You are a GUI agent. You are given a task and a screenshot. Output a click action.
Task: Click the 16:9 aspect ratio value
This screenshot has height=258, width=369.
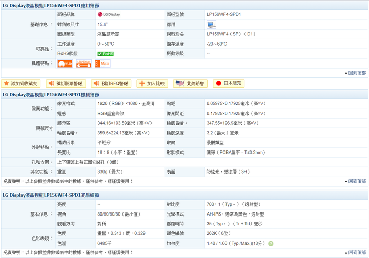[118, 153]
